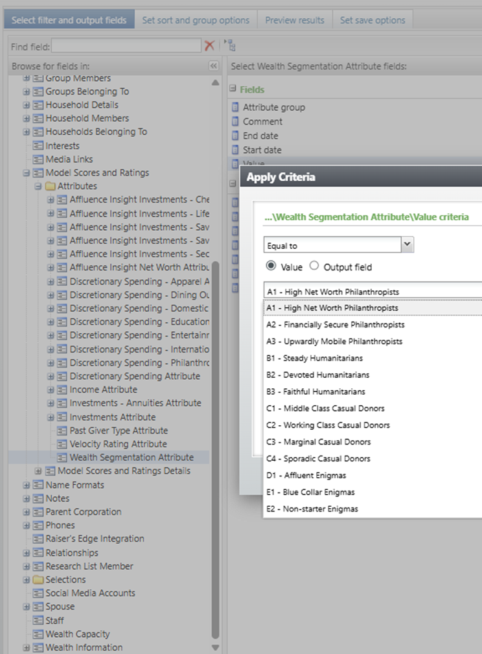Clear the Find field with the red X
Screen dimensions: 482x654
pos(209,45)
